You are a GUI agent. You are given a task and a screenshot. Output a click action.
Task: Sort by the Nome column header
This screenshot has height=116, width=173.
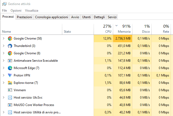coord(31,29)
